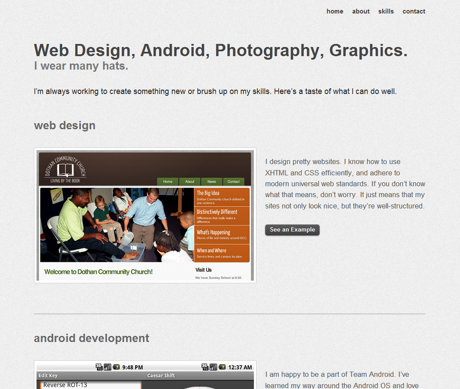
Task: Open the Dothan Community Church screenshot thumbnail
Action: pyautogui.click(x=145, y=215)
